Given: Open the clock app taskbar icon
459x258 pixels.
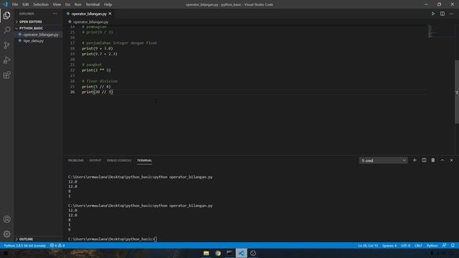Looking at the screenshot, I should 253,253.
